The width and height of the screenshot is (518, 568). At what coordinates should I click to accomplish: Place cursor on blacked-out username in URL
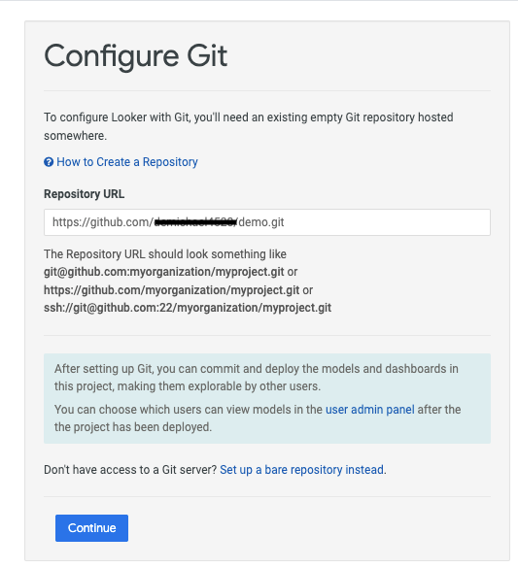pos(195,221)
